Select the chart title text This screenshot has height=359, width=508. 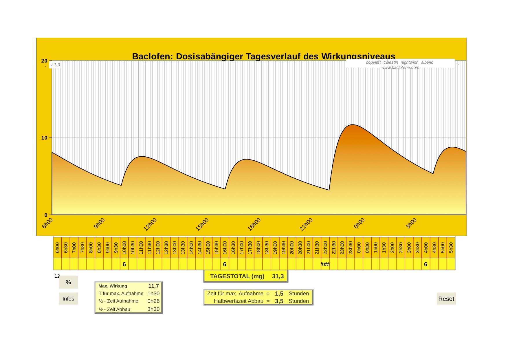click(x=263, y=56)
